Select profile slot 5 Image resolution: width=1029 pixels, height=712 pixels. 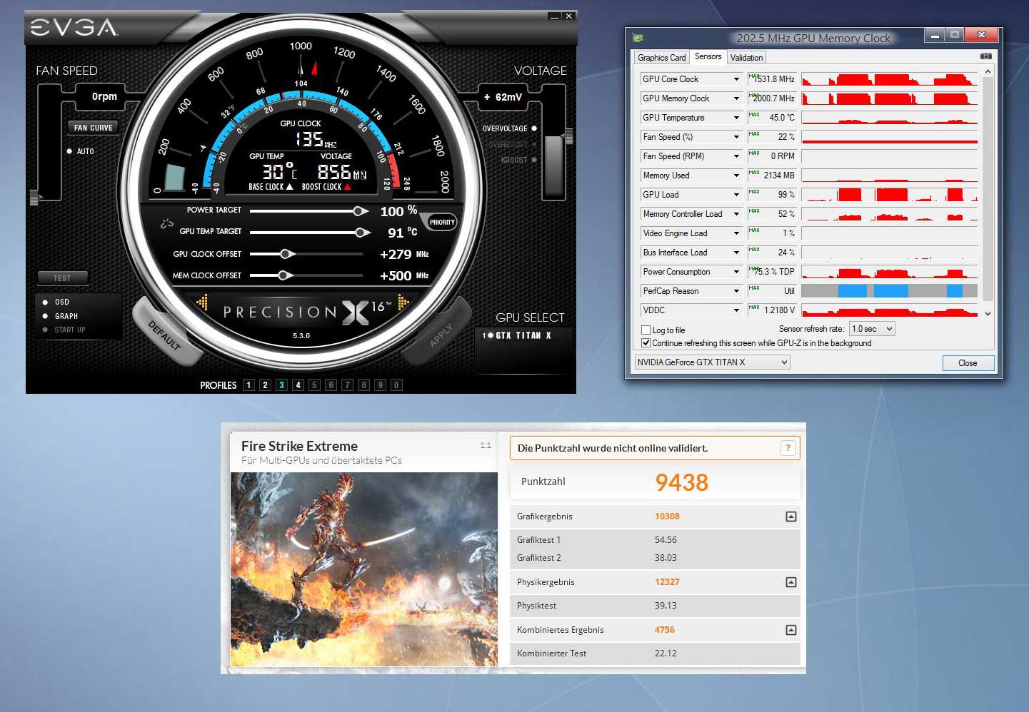tap(314, 385)
